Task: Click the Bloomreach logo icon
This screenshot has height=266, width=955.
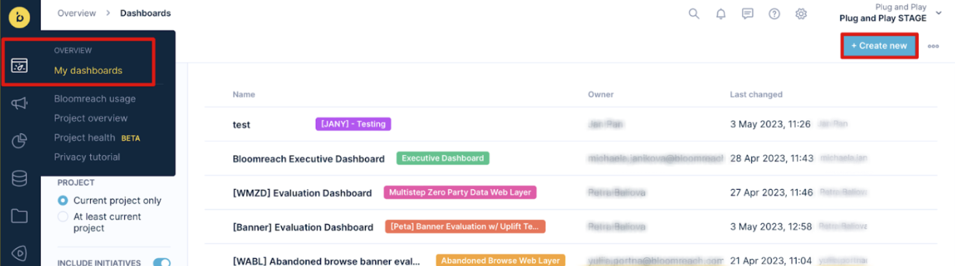Action: (19, 17)
